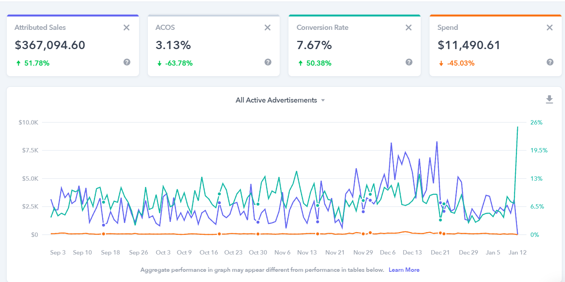Click the Spend total $11,490.61
This screenshot has height=282, width=565.
[x=469, y=45]
